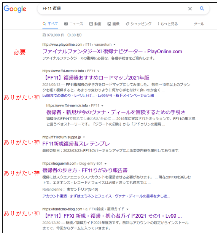The height and width of the screenshot is (239, 218).
Task: Click the Rolandienne: 南サンドリア(G-10) line
Action: coord(70,190)
